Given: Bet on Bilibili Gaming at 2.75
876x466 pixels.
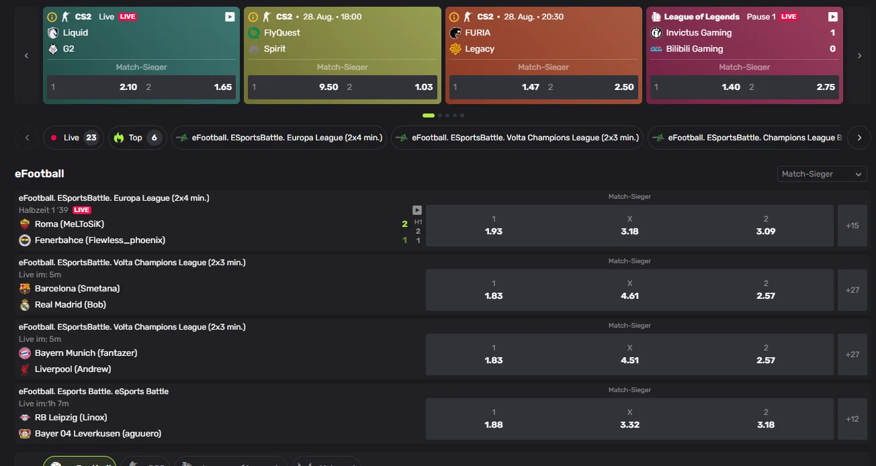Looking at the screenshot, I should [x=792, y=87].
